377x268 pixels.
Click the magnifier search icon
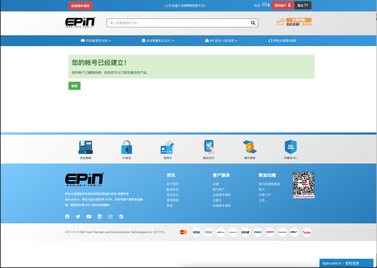click(253, 23)
